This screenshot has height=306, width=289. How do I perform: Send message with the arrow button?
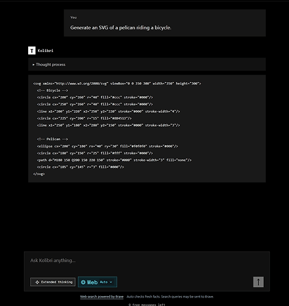258,282
